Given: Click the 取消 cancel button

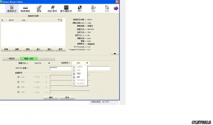Looking at the screenshot, I should click(x=67, y=98).
